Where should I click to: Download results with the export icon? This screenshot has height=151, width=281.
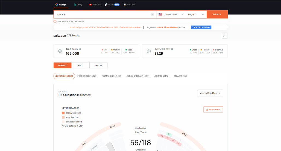click(x=225, y=36)
